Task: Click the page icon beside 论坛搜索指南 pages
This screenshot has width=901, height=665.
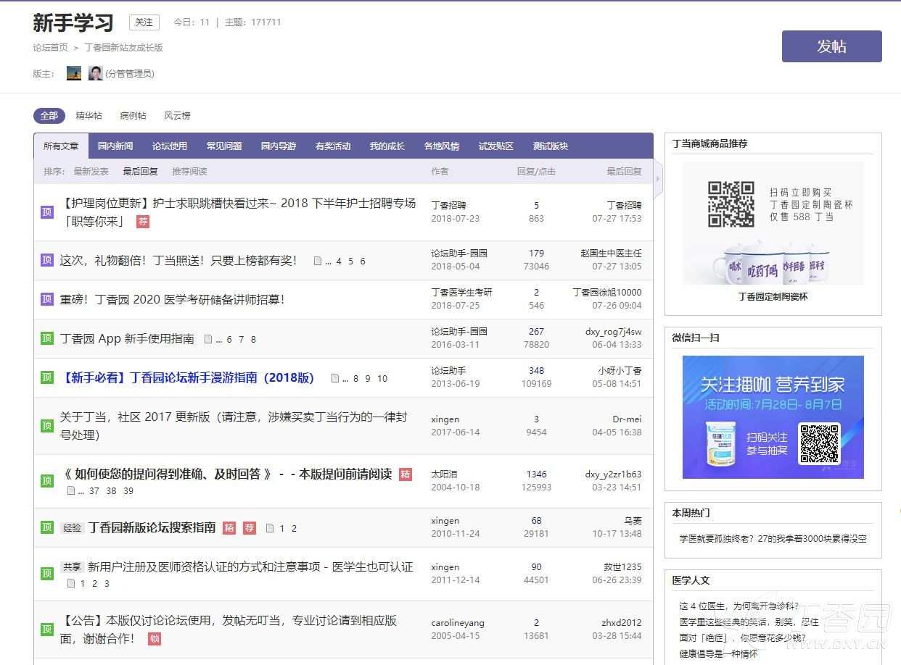Action: point(270,528)
